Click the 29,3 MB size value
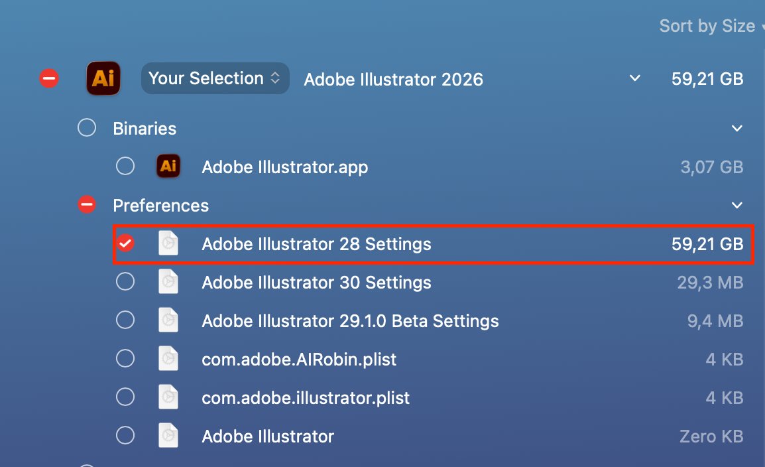Viewport: 765px width, 467px height. (711, 283)
